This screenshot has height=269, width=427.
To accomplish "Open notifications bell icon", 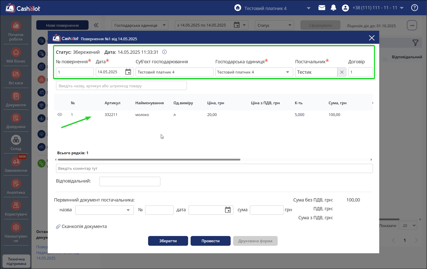I will pos(333,8).
